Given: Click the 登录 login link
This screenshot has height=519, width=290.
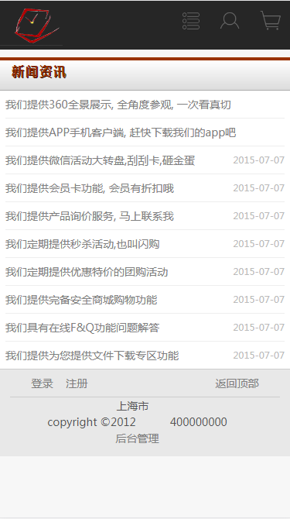Looking at the screenshot, I should pos(42,383).
